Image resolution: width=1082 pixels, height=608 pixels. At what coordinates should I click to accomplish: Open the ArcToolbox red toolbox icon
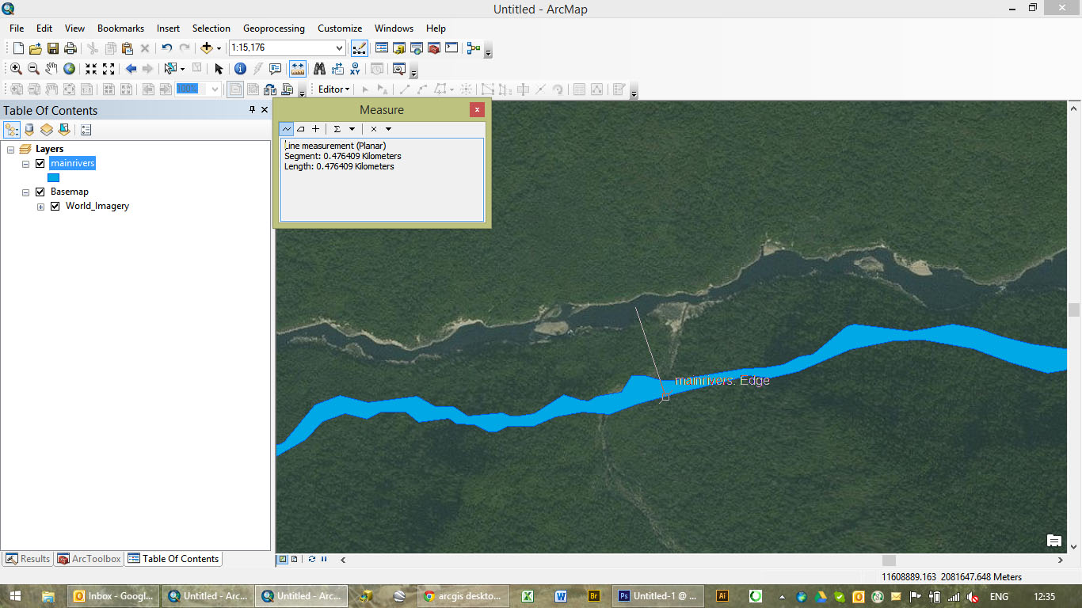(x=433, y=48)
